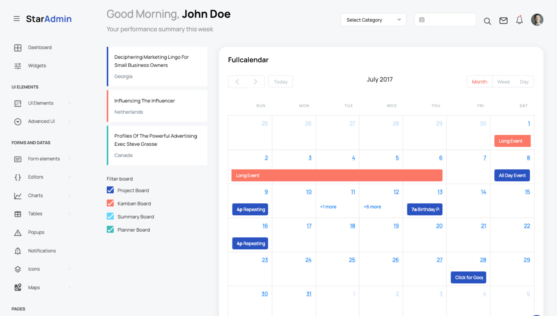The image size is (557, 316).
Task: Open Widgets from the sidebar
Action: point(37,66)
